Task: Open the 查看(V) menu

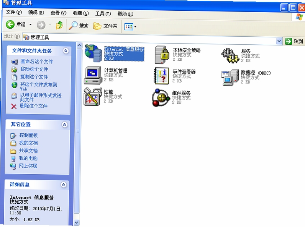Action: (x=58, y=13)
